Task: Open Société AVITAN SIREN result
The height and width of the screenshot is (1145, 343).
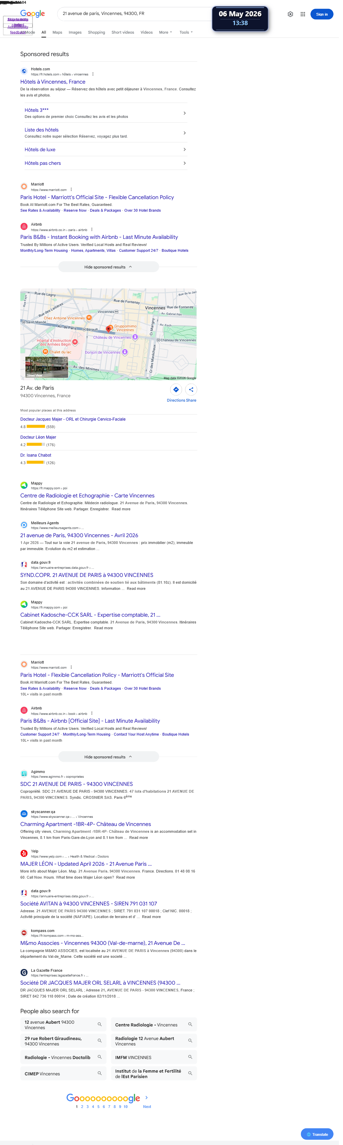Action: pos(88,904)
